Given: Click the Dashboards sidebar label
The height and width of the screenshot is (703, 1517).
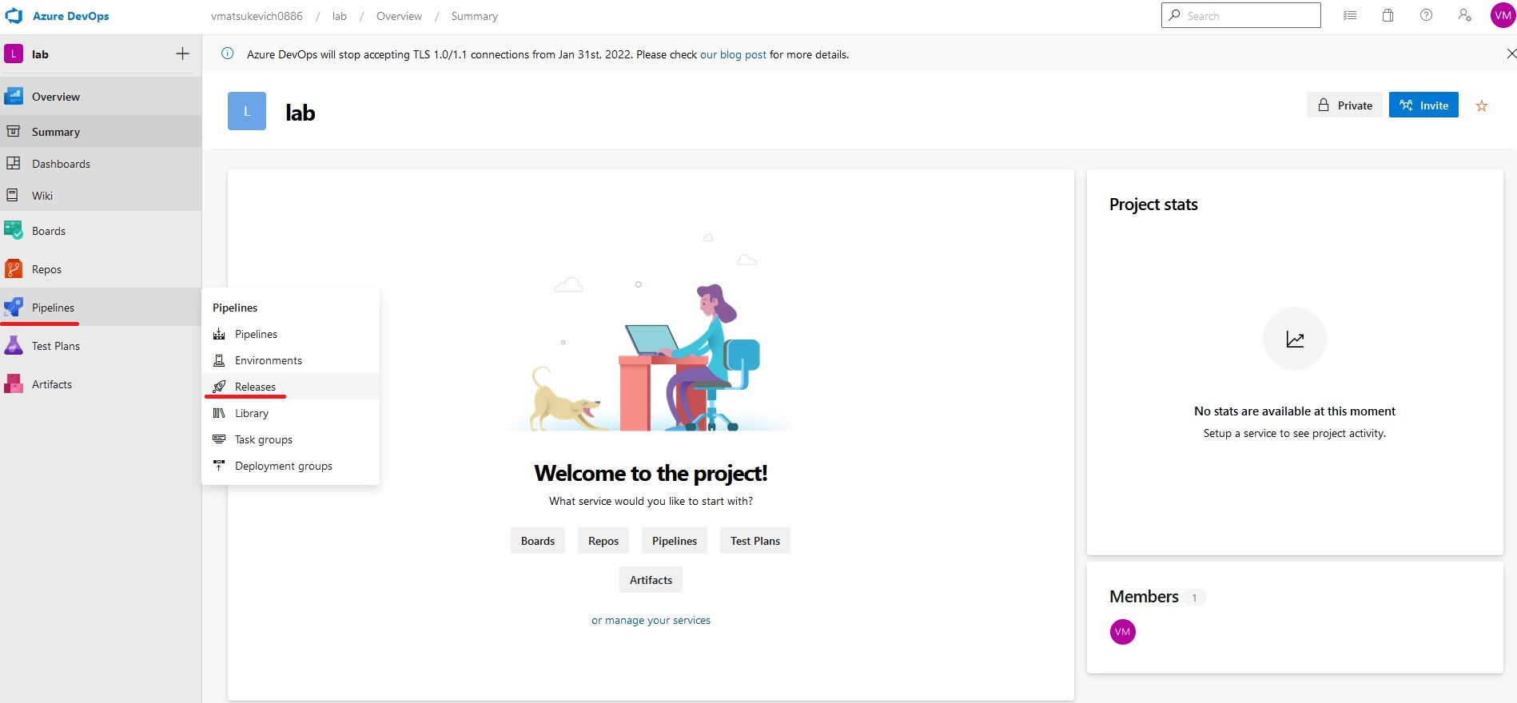Looking at the screenshot, I should click(61, 164).
